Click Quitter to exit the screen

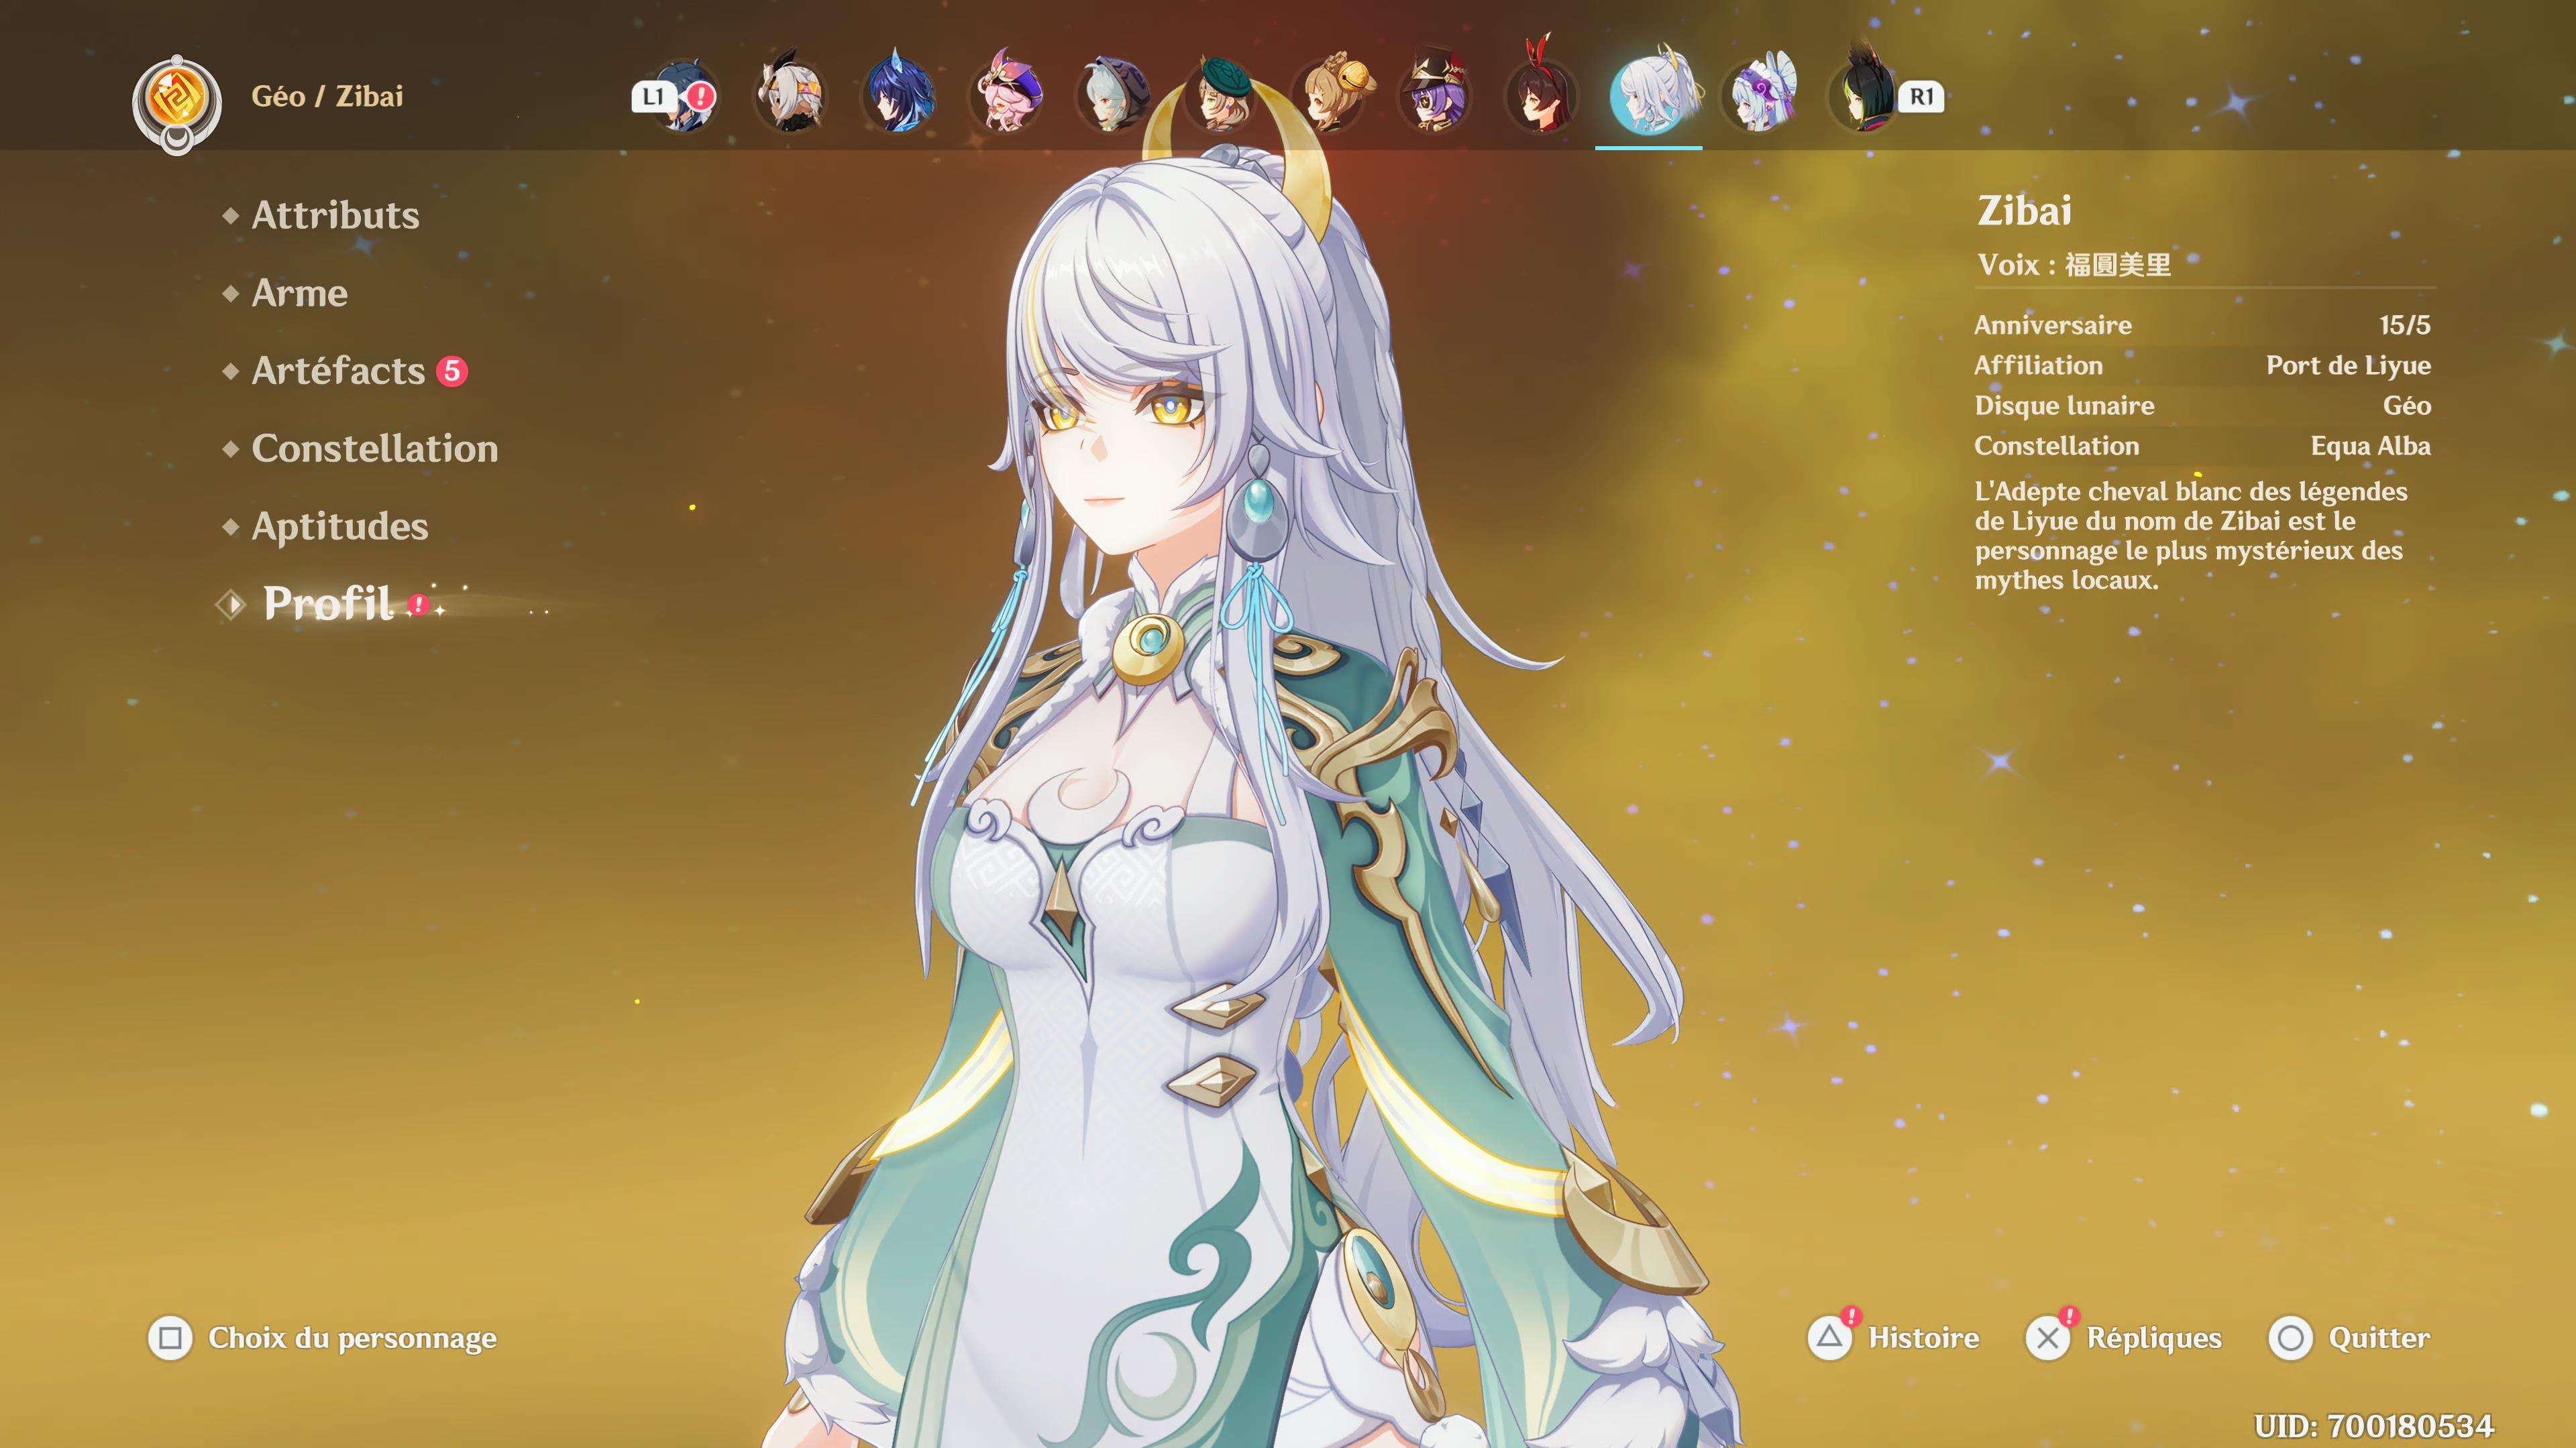pyautogui.click(x=2349, y=1337)
